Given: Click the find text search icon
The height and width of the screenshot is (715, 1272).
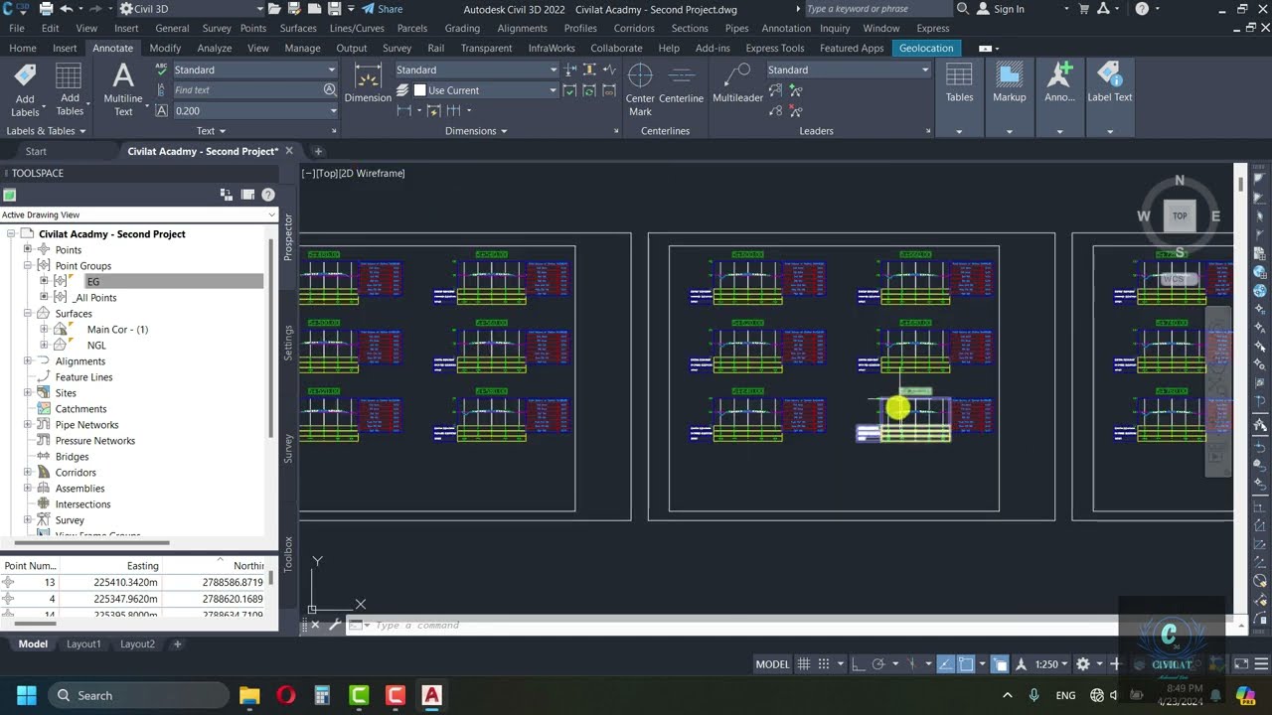Looking at the screenshot, I should tap(330, 89).
